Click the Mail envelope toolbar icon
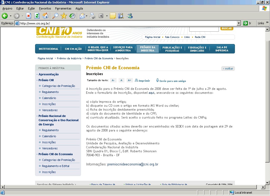The image size is (270, 196). (x=82, y=16)
